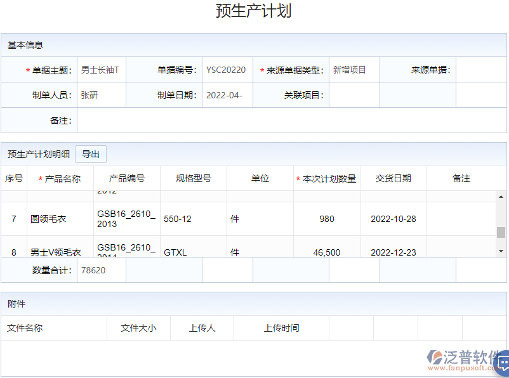Screen dimensions: 509x378
Task: Click the 导出 export button
Action: click(x=91, y=154)
